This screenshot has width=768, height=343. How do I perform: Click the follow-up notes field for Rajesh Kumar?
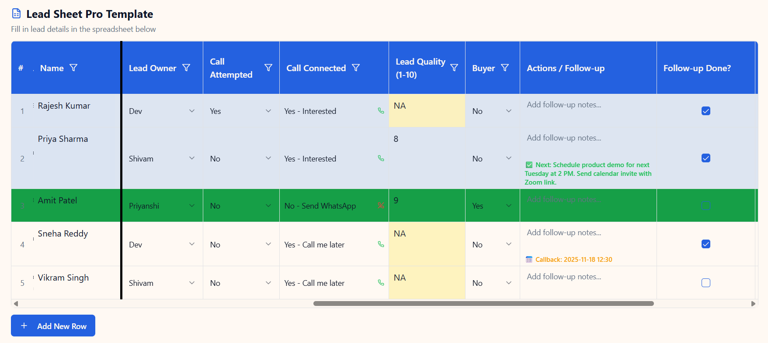[588, 105]
